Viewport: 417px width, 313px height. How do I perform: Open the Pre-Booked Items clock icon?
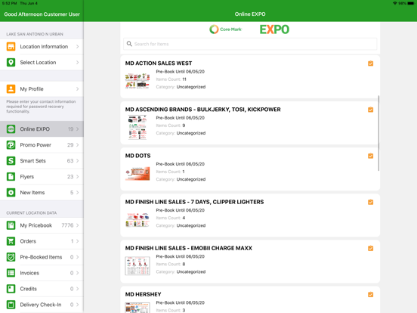pyautogui.click(x=11, y=257)
